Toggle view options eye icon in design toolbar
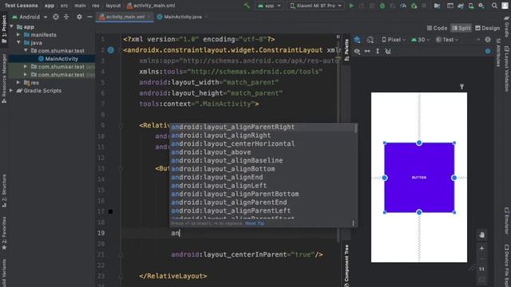Image resolution: width=511 pixels, height=287 pixels. pyautogui.click(x=357, y=51)
